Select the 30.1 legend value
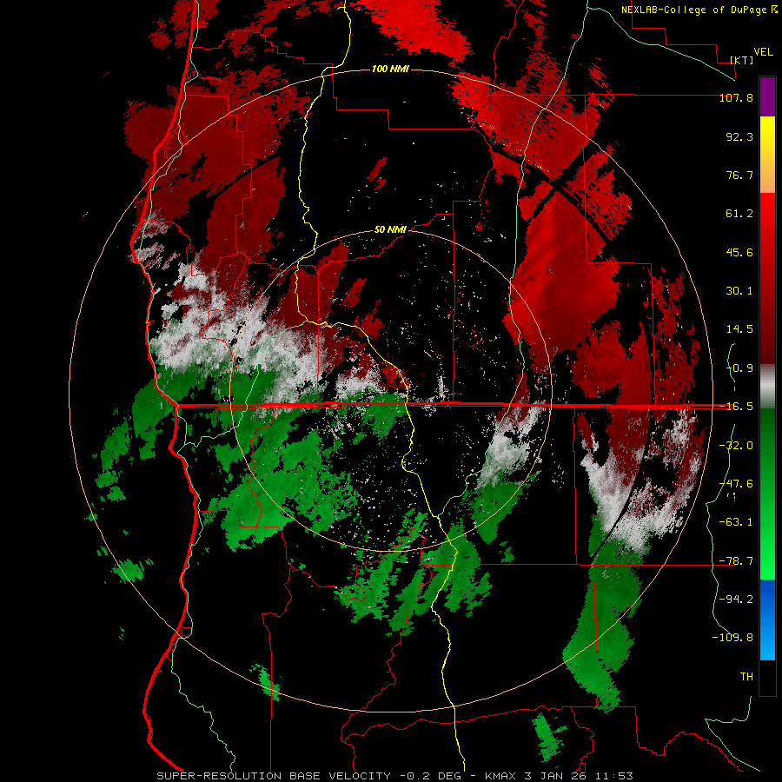This screenshot has height=782, width=782. coord(739,291)
